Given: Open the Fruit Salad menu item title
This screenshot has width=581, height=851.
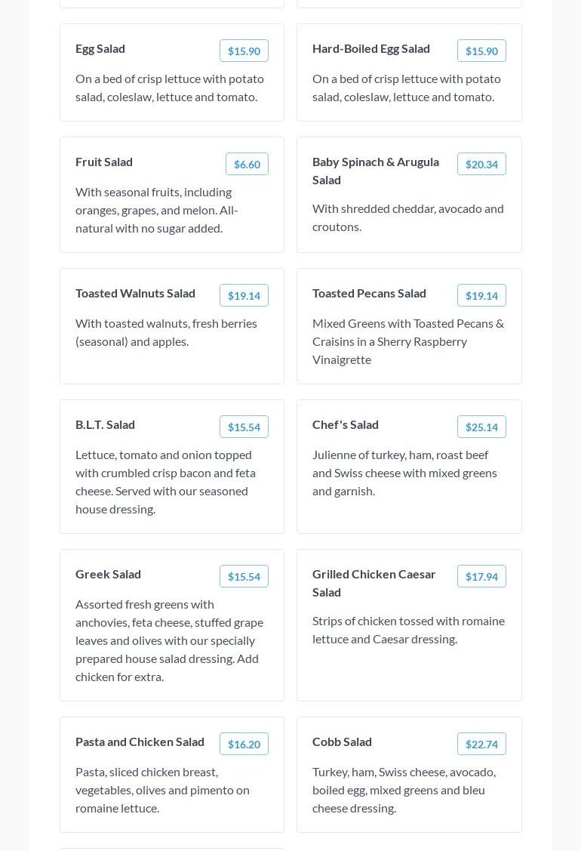Looking at the screenshot, I should coord(104,162).
